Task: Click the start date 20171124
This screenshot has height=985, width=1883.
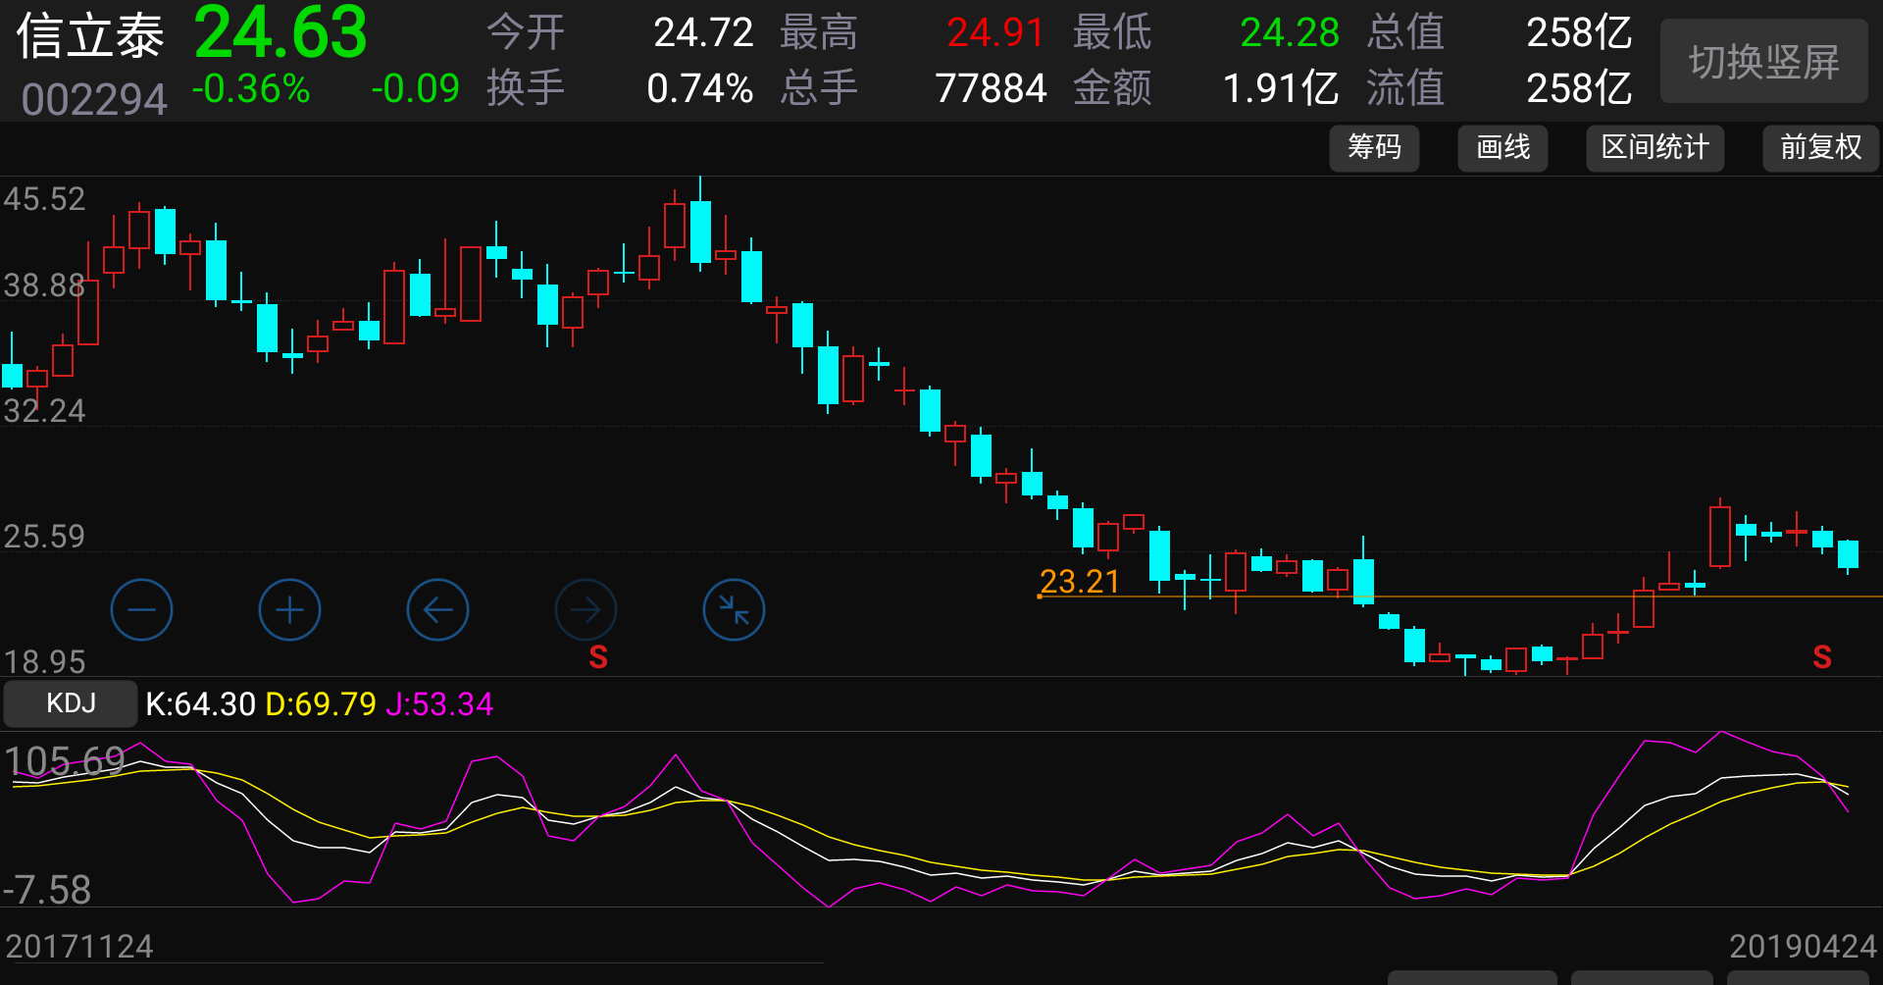Action: [x=79, y=947]
